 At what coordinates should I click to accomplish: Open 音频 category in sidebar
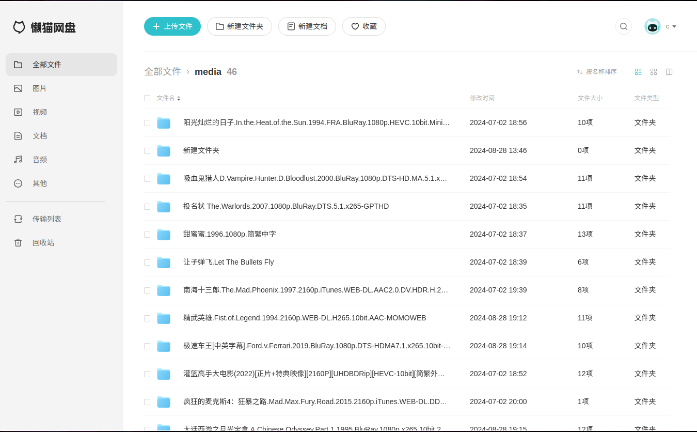point(61,160)
